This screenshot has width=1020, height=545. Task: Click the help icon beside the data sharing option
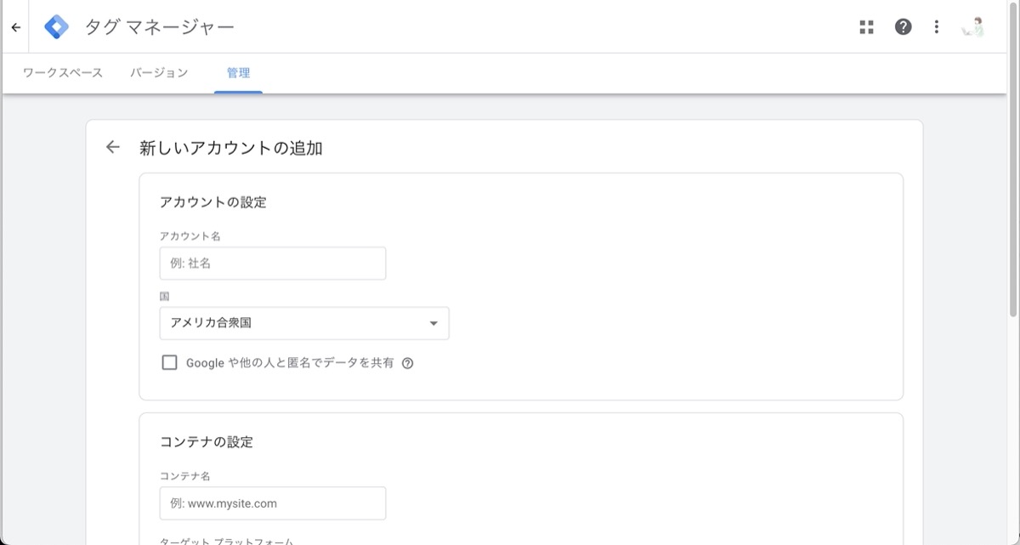(407, 363)
